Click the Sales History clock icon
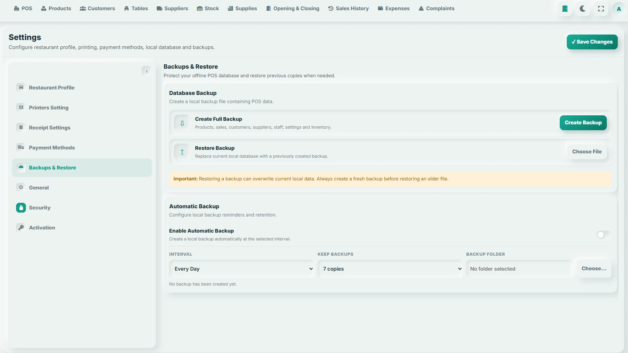The height and width of the screenshot is (353, 628). click(331, 8)
